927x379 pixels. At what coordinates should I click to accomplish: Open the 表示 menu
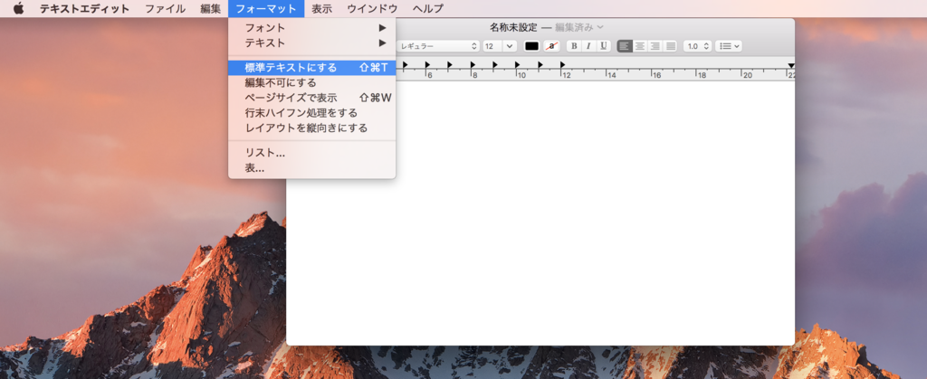click(x=321, y=9)
